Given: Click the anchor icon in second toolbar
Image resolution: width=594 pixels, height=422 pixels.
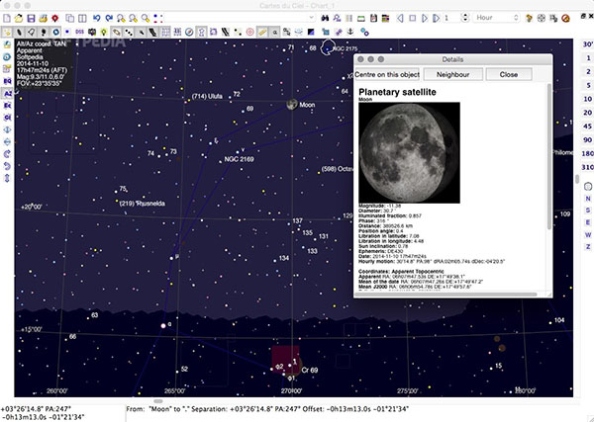Looking at the screenshot, I should [350, 33].
